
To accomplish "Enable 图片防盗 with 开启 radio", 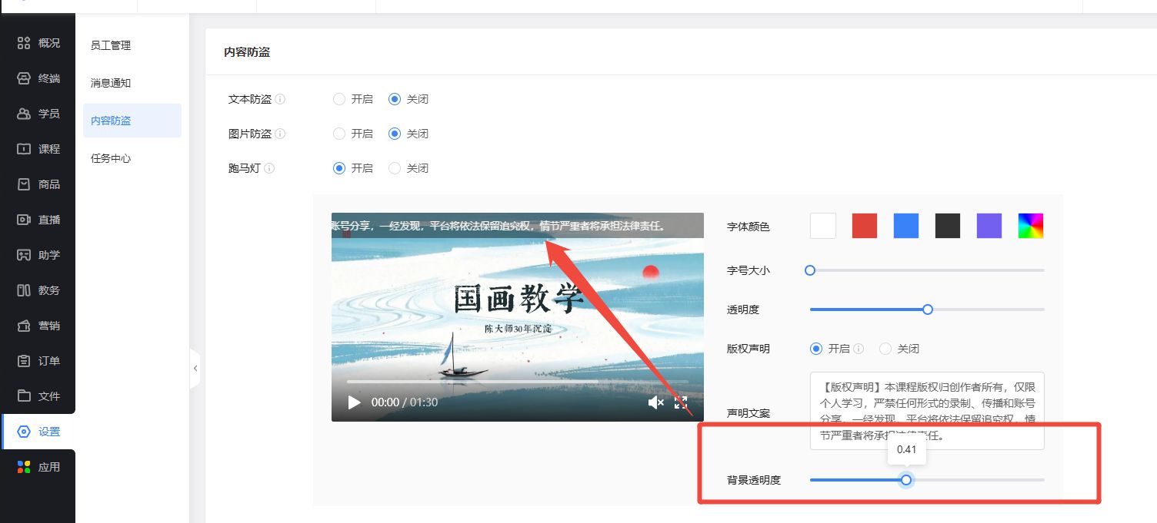I will coord(339,134).
